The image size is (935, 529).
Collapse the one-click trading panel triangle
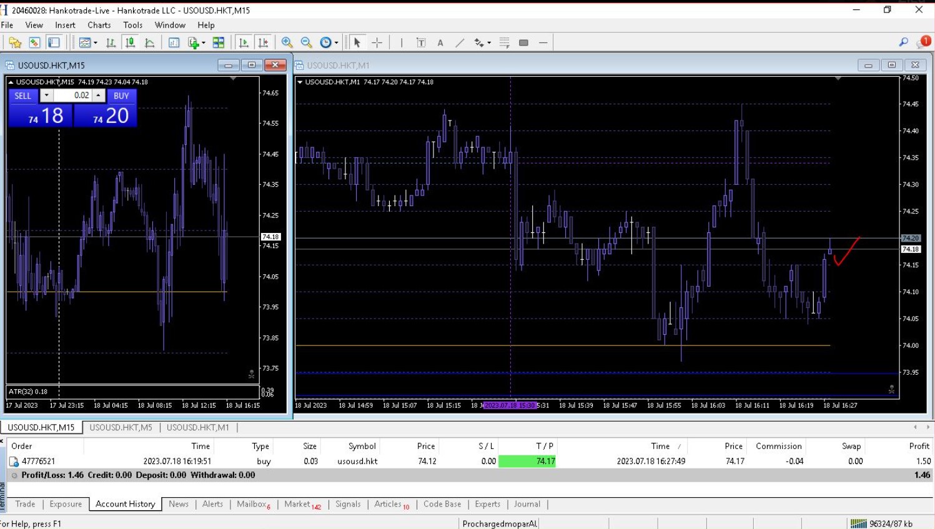pos(11,82)
